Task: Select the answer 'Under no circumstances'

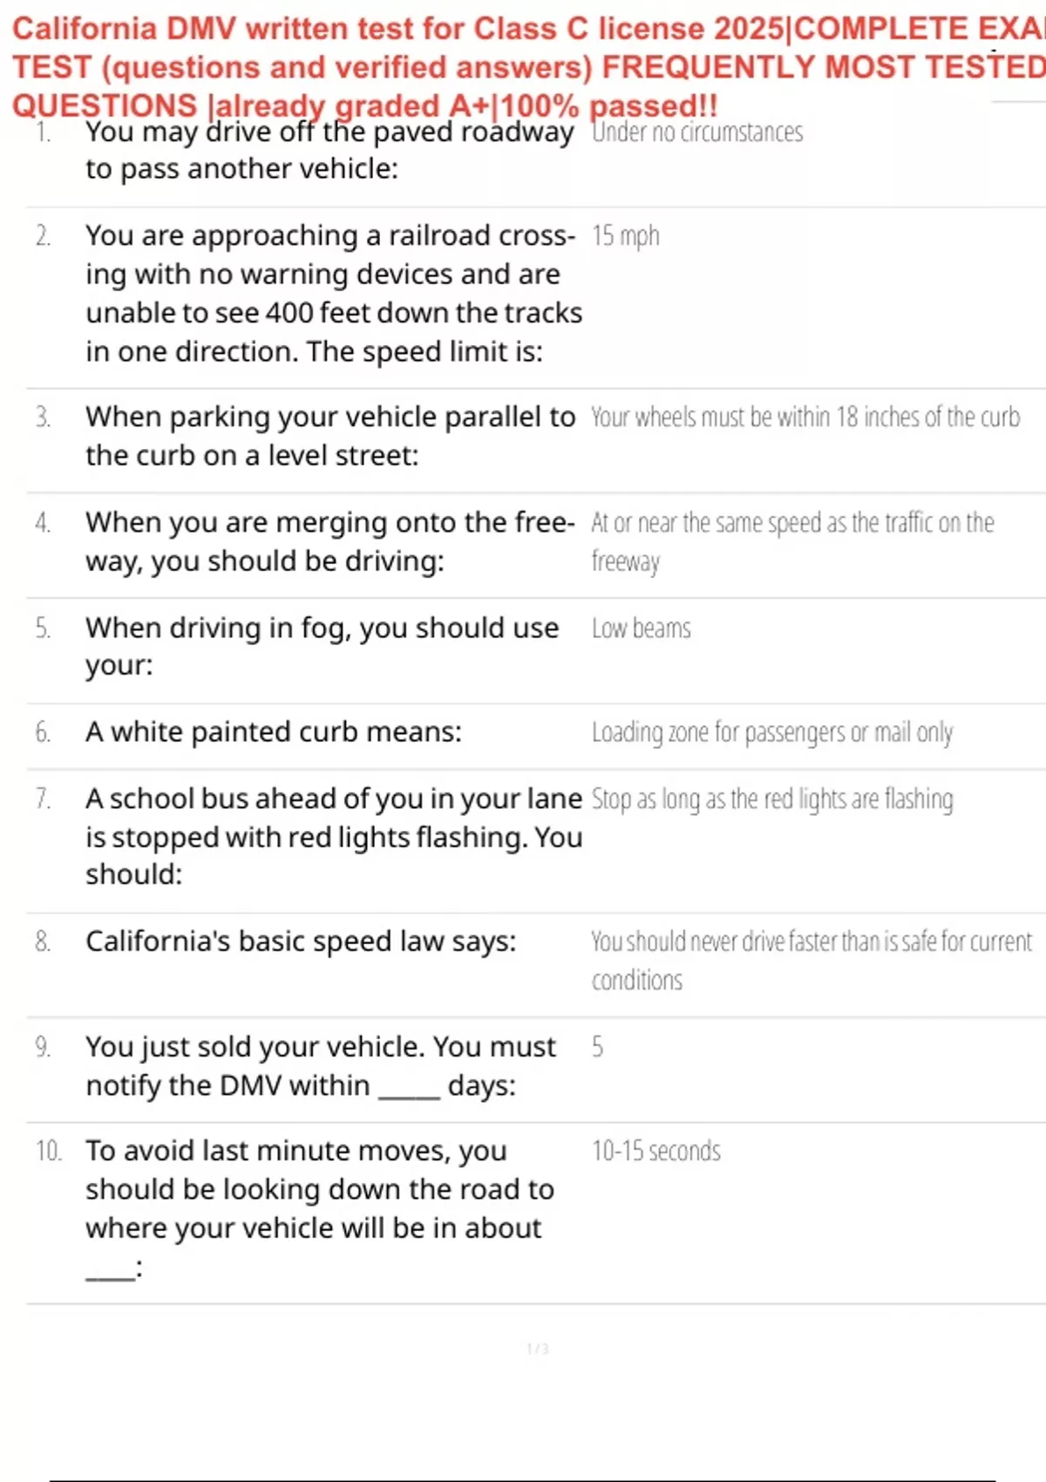Action: coord(696,133)
